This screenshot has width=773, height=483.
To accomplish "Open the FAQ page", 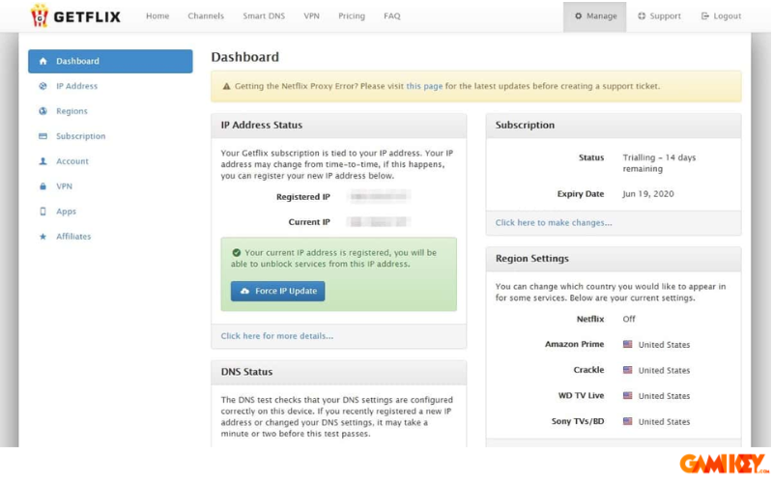I will click(x=391, y=16).
